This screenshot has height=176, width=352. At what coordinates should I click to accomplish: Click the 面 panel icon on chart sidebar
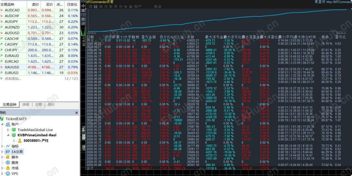point(83,11)
